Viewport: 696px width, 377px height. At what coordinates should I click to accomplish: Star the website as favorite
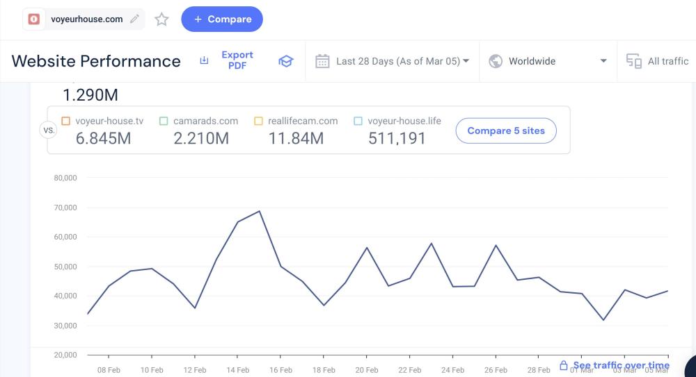161,19
